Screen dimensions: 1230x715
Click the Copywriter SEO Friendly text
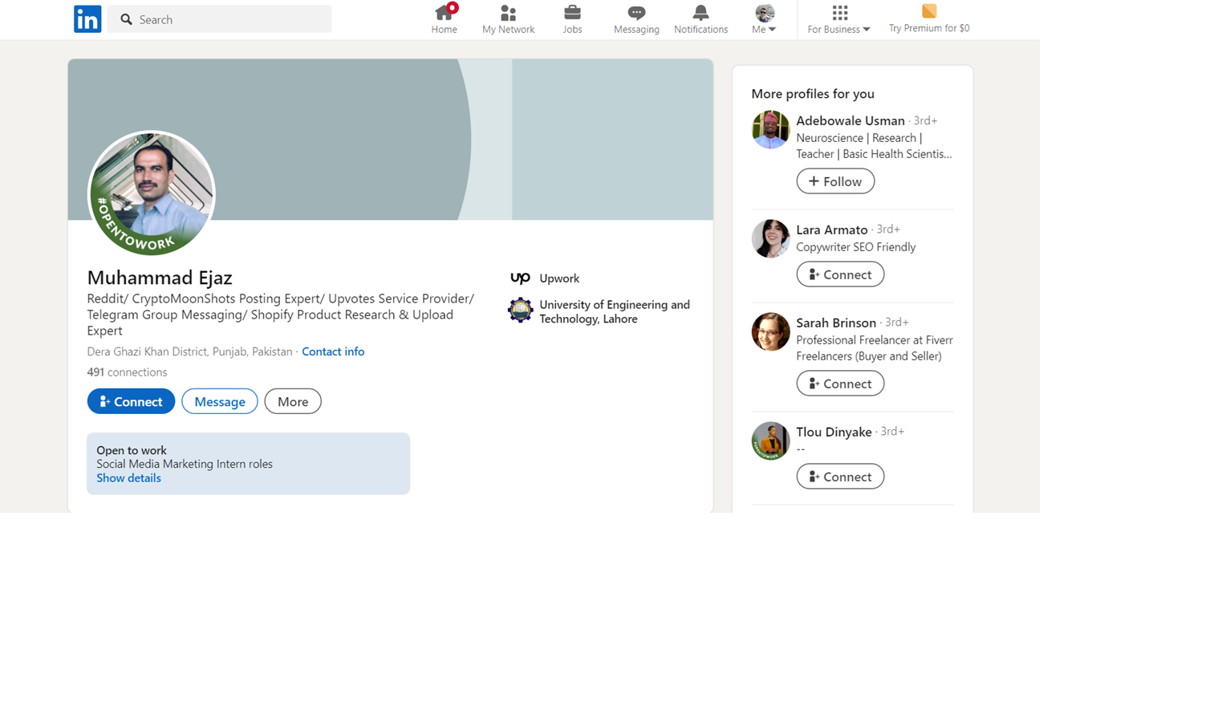[x=856, y=247]
